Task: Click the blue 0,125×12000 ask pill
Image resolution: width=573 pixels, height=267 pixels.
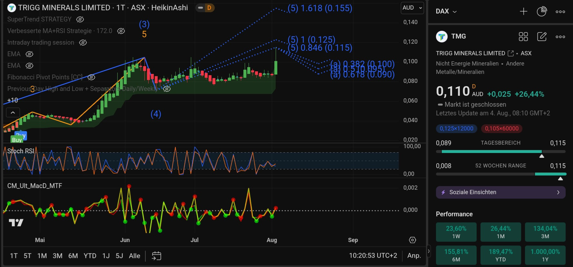Action: point(457,129)
